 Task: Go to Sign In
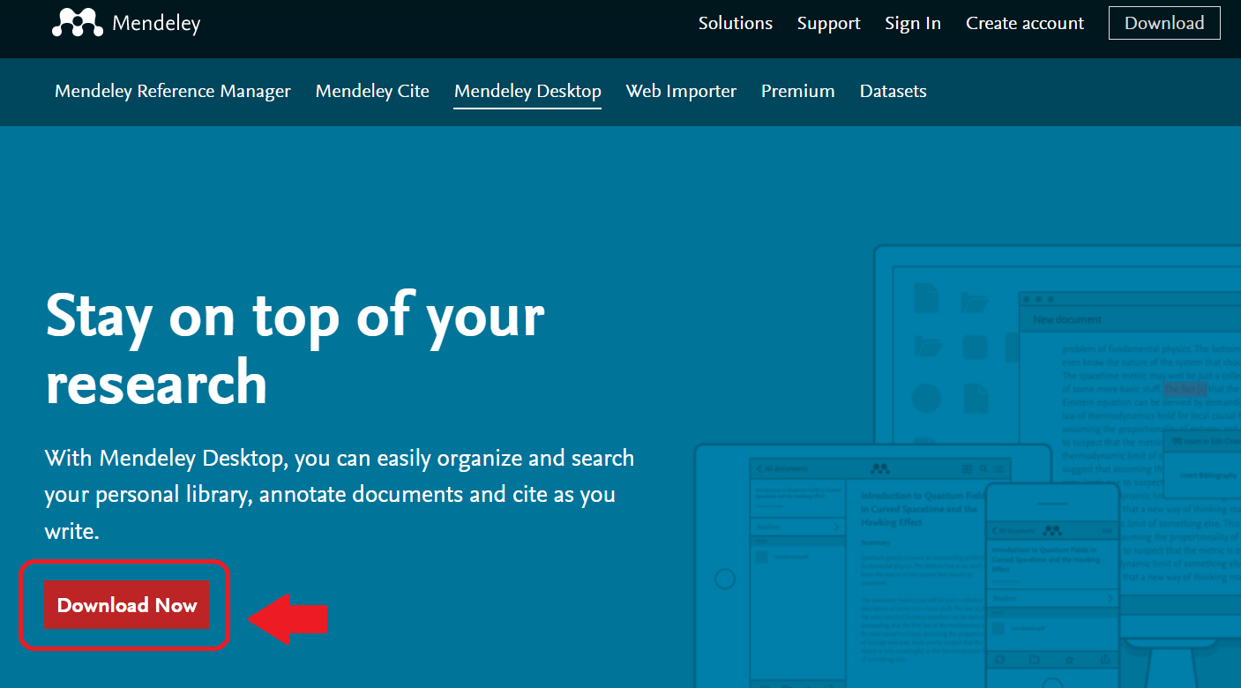coord(913,24)
